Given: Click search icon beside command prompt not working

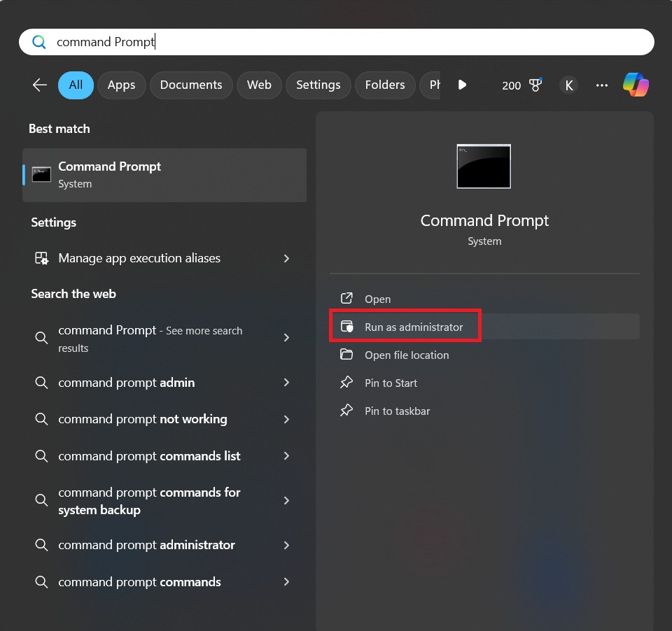Looking at the screenshot, I should point(41,418).
